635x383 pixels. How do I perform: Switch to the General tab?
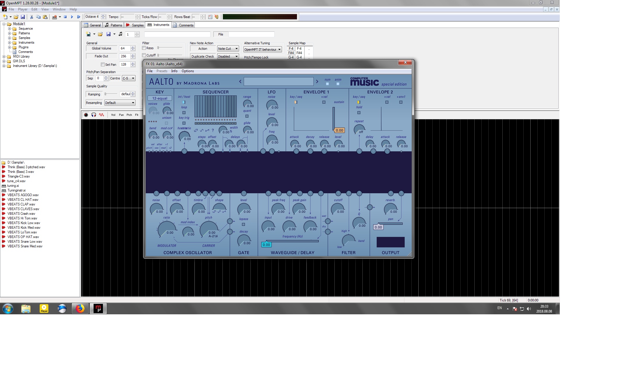click(x=92, y=25)
